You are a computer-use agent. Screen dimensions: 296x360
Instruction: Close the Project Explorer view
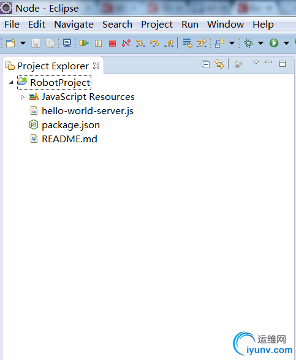(96, 66)
